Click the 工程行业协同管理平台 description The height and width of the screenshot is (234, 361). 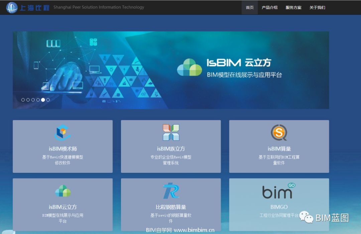pyautogui.click(x=279, y=215)
